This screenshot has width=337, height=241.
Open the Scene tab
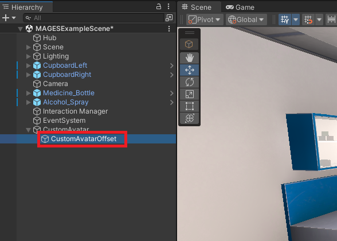pyautogui.click(x=197, y=7)
